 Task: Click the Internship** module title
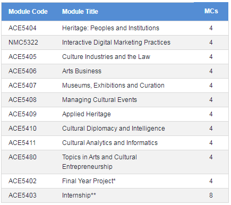[79, 195]
